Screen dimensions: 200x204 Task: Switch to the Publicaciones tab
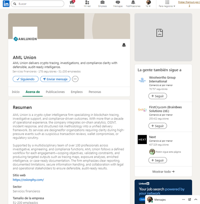(x=55, y=92)
